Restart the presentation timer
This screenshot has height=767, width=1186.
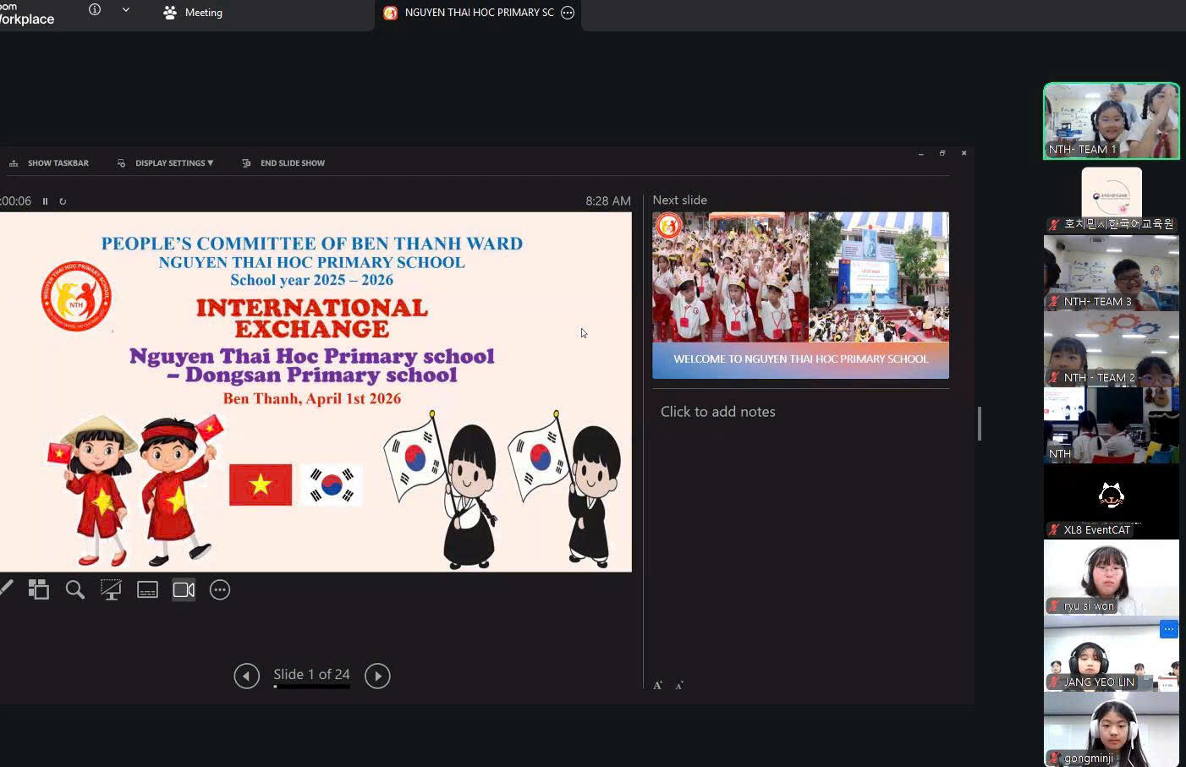(63, 201)
